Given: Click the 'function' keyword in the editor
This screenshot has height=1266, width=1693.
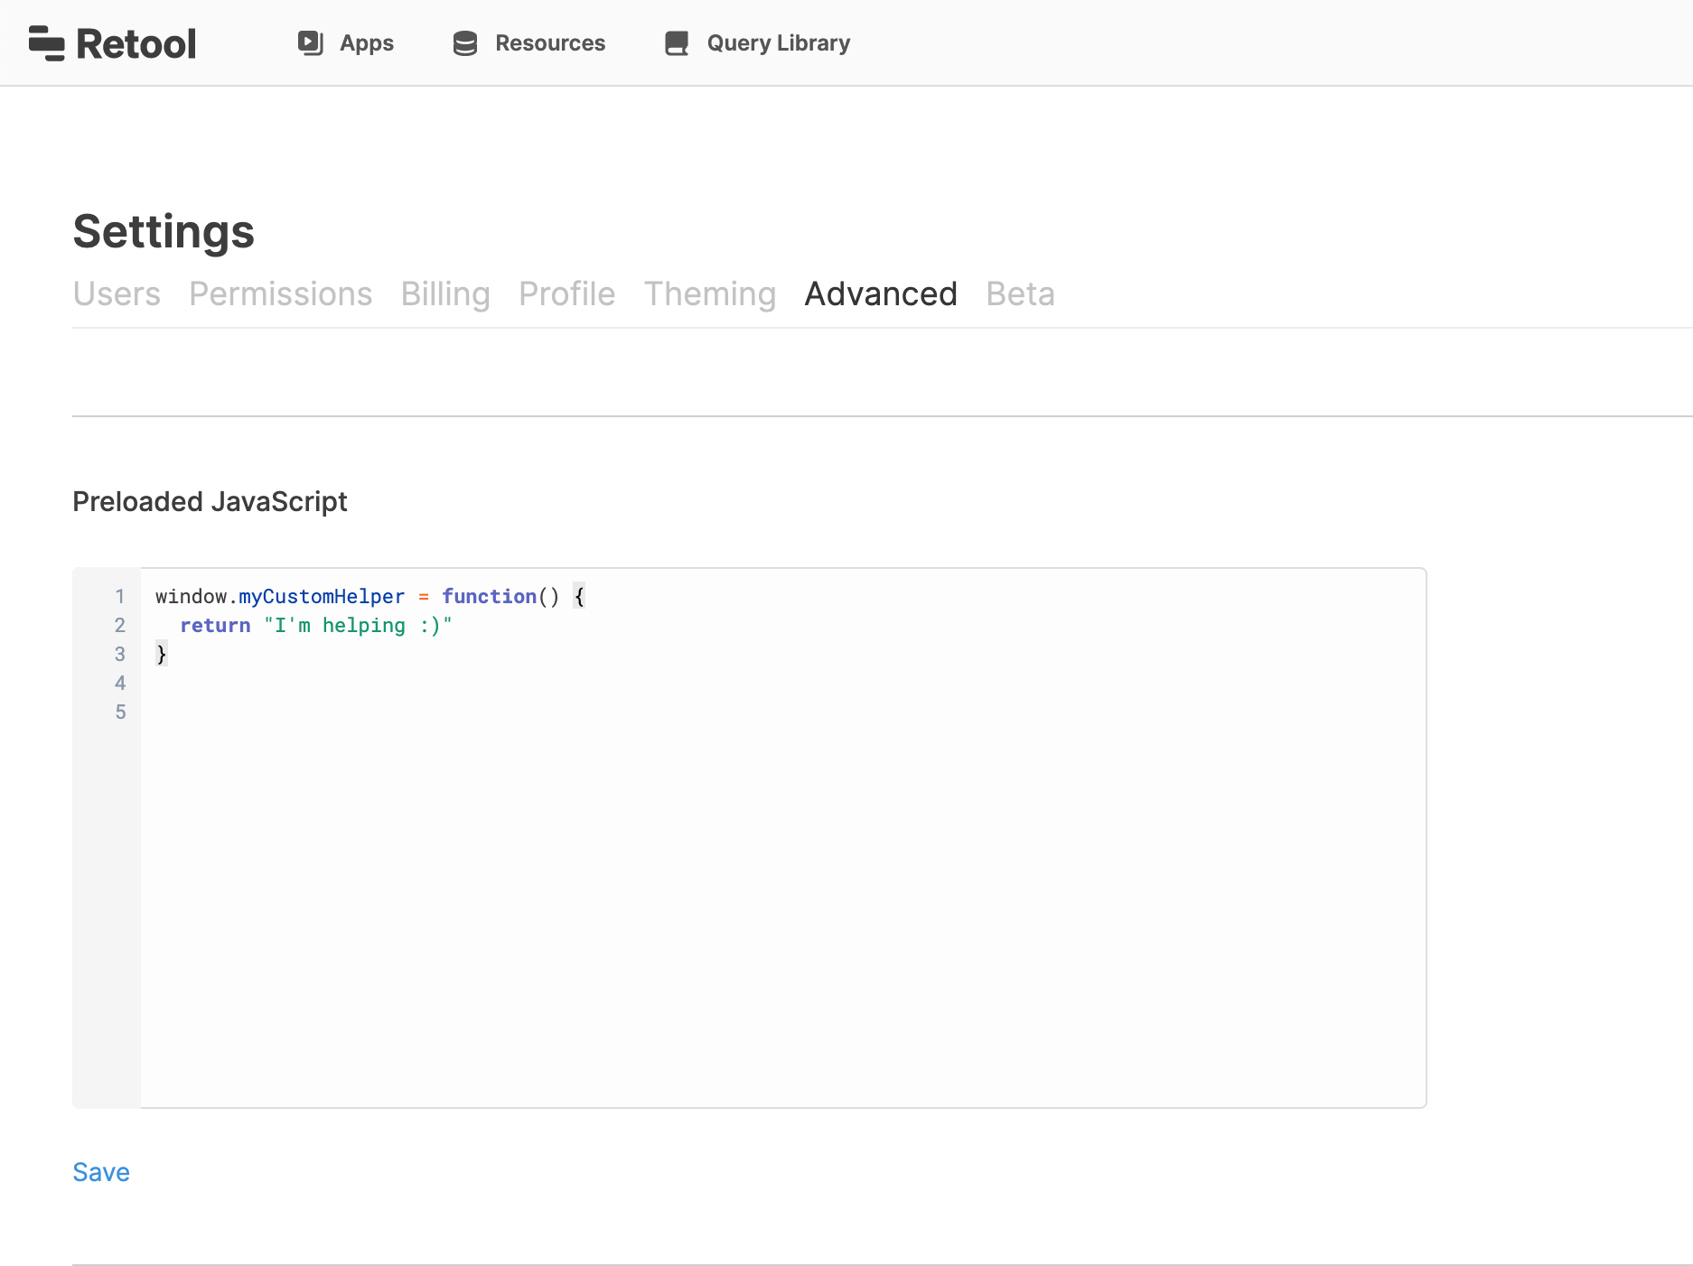Looking at the screenshot, I should click(x=489, y=597).
